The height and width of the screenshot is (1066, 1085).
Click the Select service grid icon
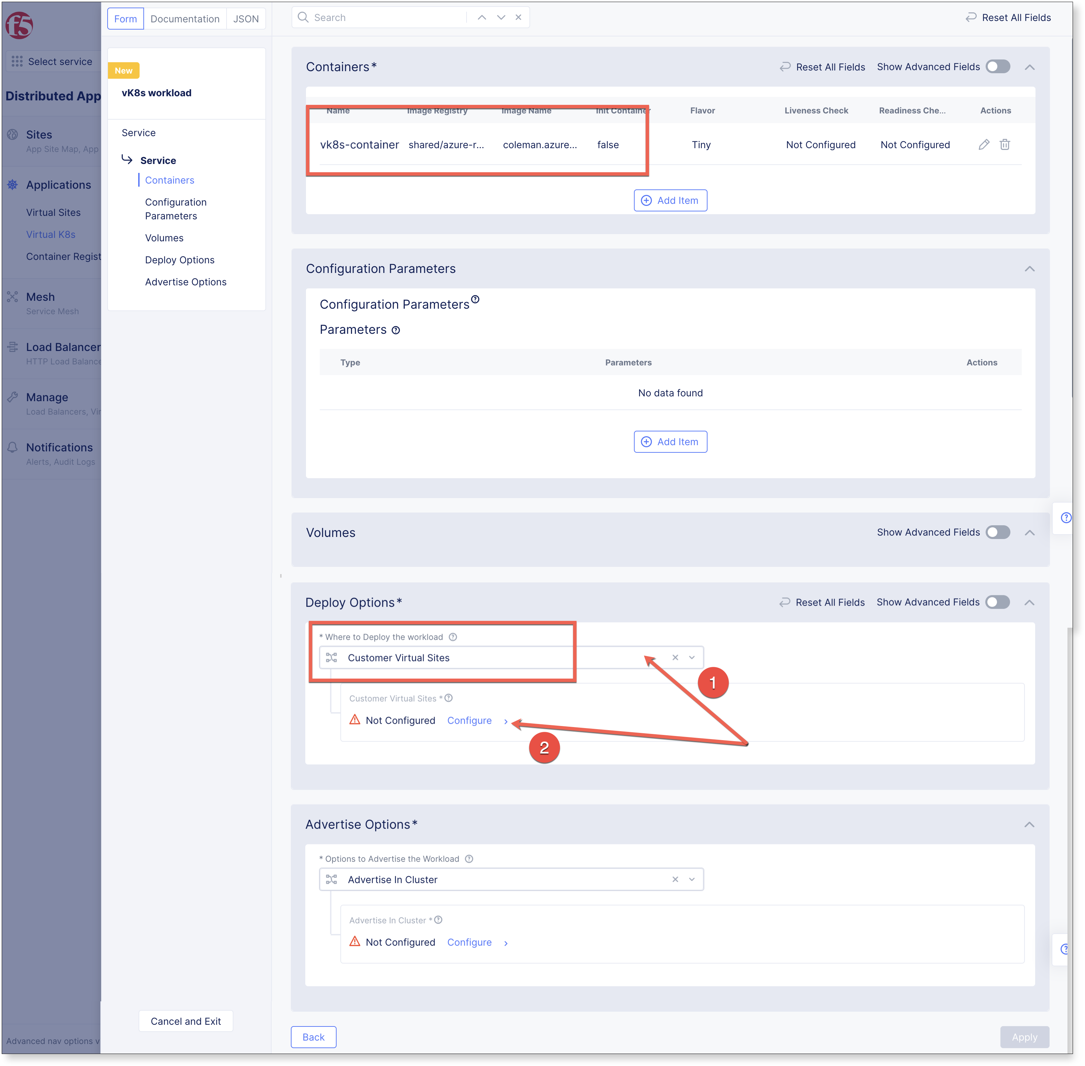point(17,61)
